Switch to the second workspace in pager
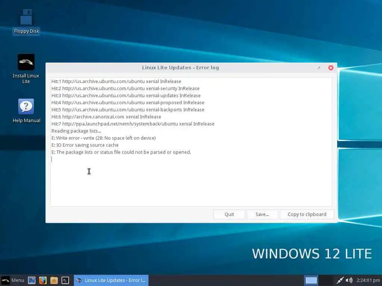This screenshot has height=286, width=382. pos(326,280)
